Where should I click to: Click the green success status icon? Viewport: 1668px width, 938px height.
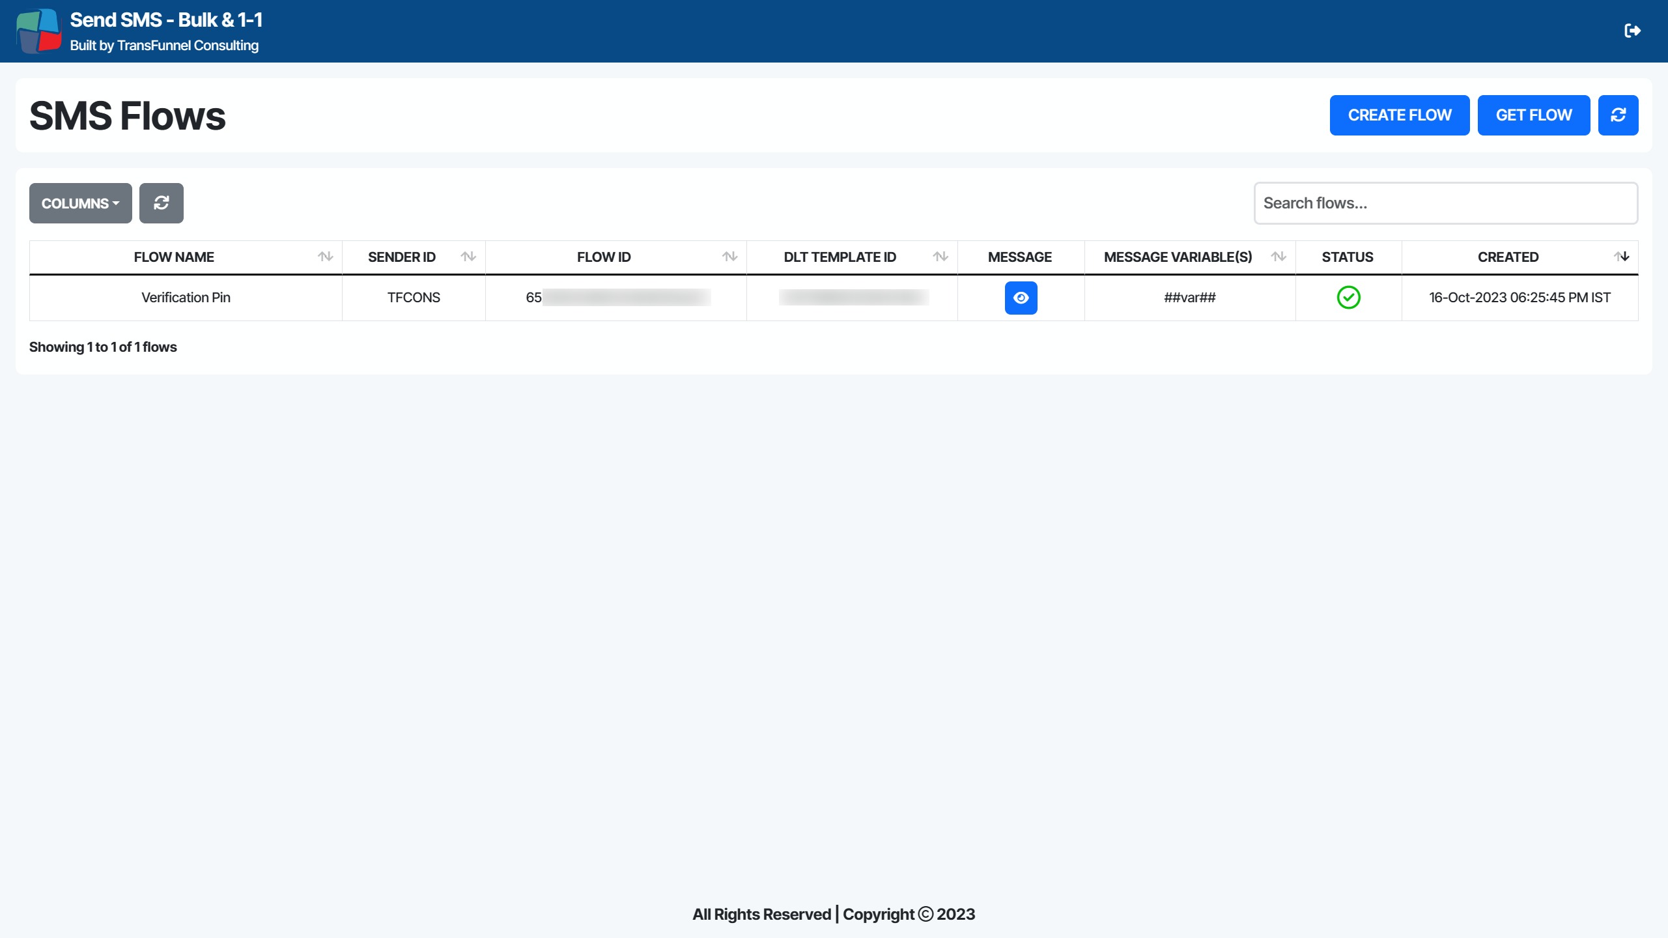tap(1348, 298)
